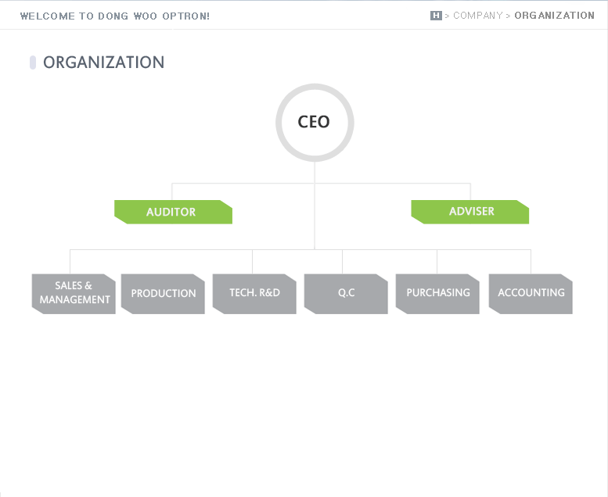Click the large ORGANIZATION page heading

click(104, 63)
